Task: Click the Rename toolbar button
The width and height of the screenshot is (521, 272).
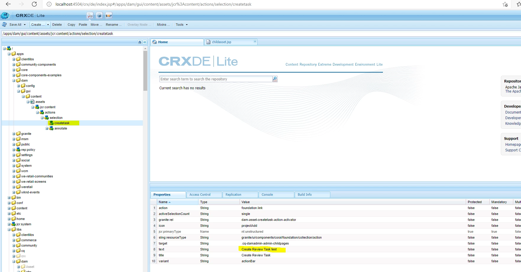Action: pyautogui.click(x=114, y=25)
